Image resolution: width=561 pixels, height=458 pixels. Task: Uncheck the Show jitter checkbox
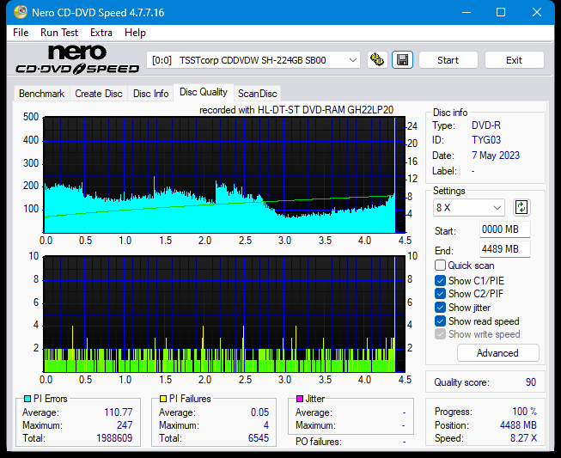click(x=441, y=308)
